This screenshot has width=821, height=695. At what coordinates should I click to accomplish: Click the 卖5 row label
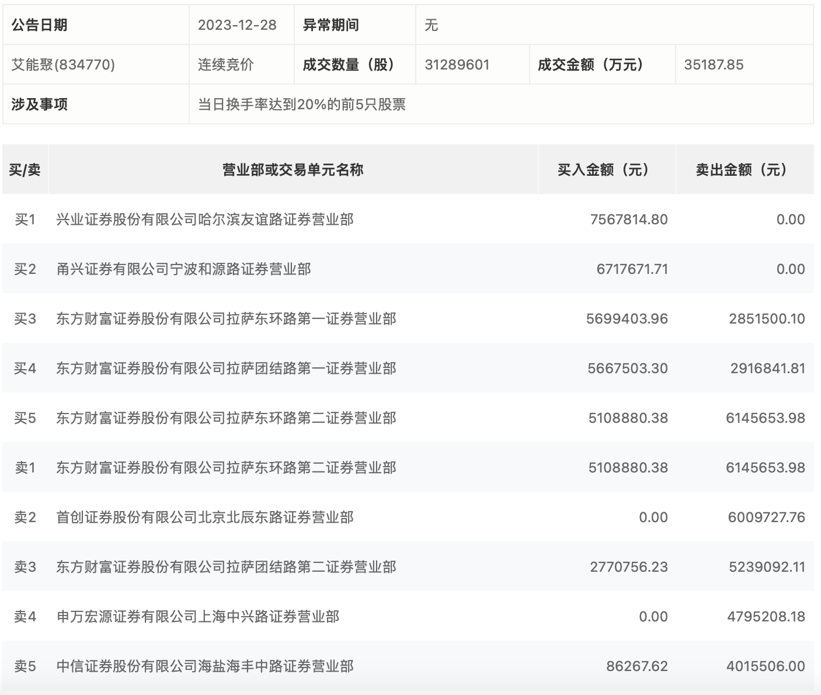coord(25,666)
